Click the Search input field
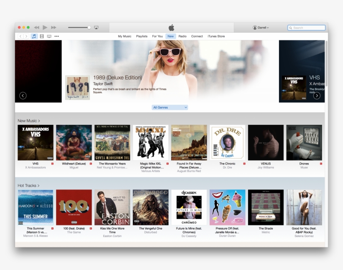Screen dimensions: 343x270 (308, 28)
